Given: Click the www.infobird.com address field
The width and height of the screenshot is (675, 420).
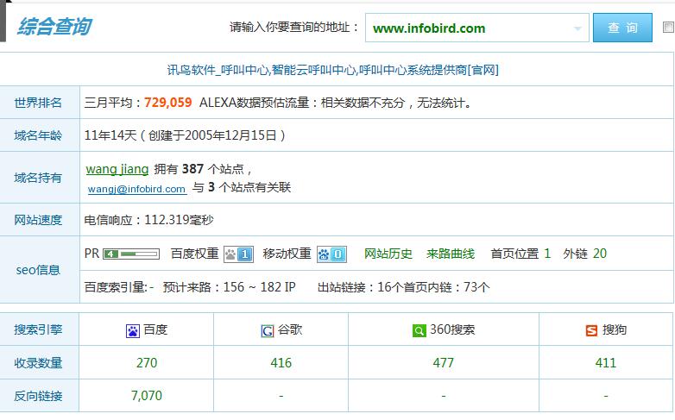Looking at the screenshot, I should (466, 28).
